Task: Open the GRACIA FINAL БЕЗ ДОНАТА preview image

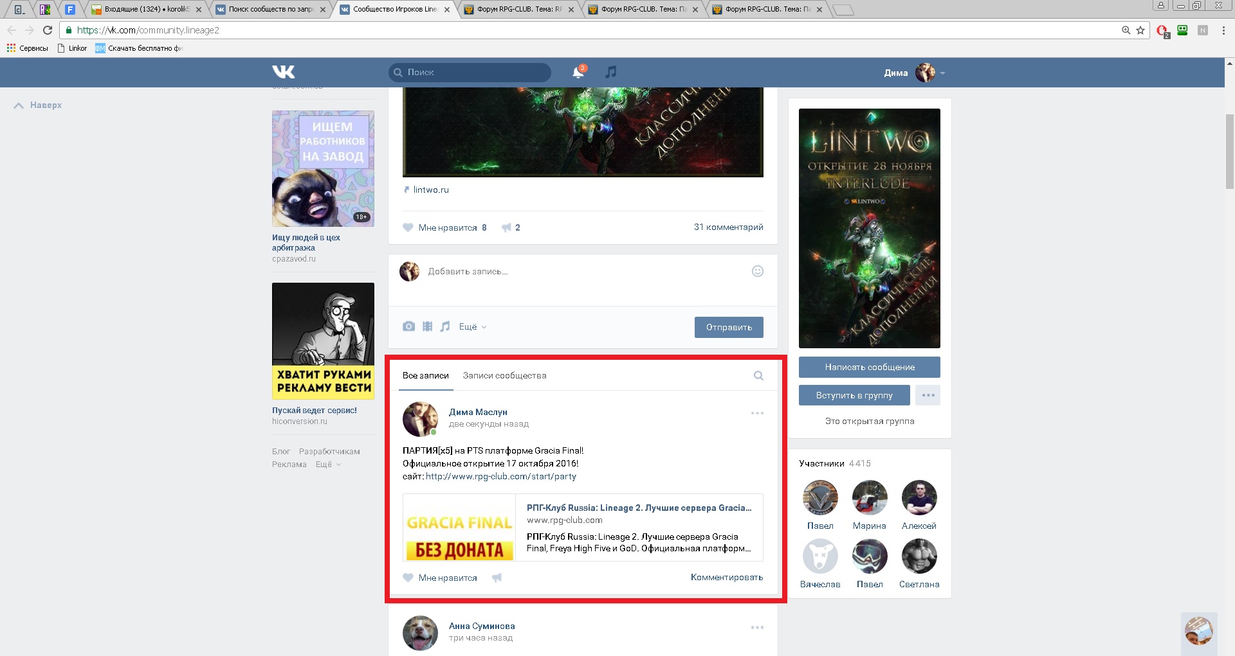Action: [459, 527]
